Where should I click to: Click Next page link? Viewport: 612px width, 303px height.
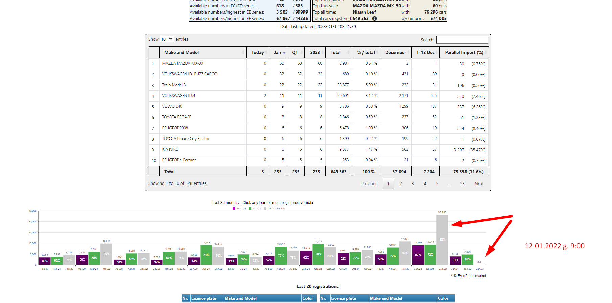click(479, 184)
